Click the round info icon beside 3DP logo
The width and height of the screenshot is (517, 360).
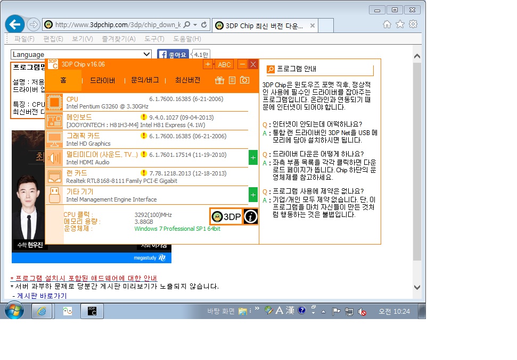point(251,216)
